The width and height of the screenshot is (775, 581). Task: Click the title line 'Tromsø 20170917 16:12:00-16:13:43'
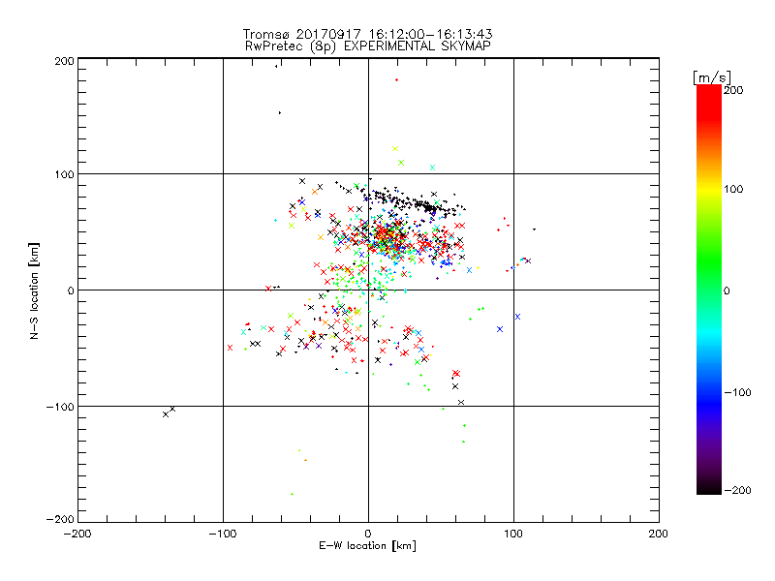367,34
